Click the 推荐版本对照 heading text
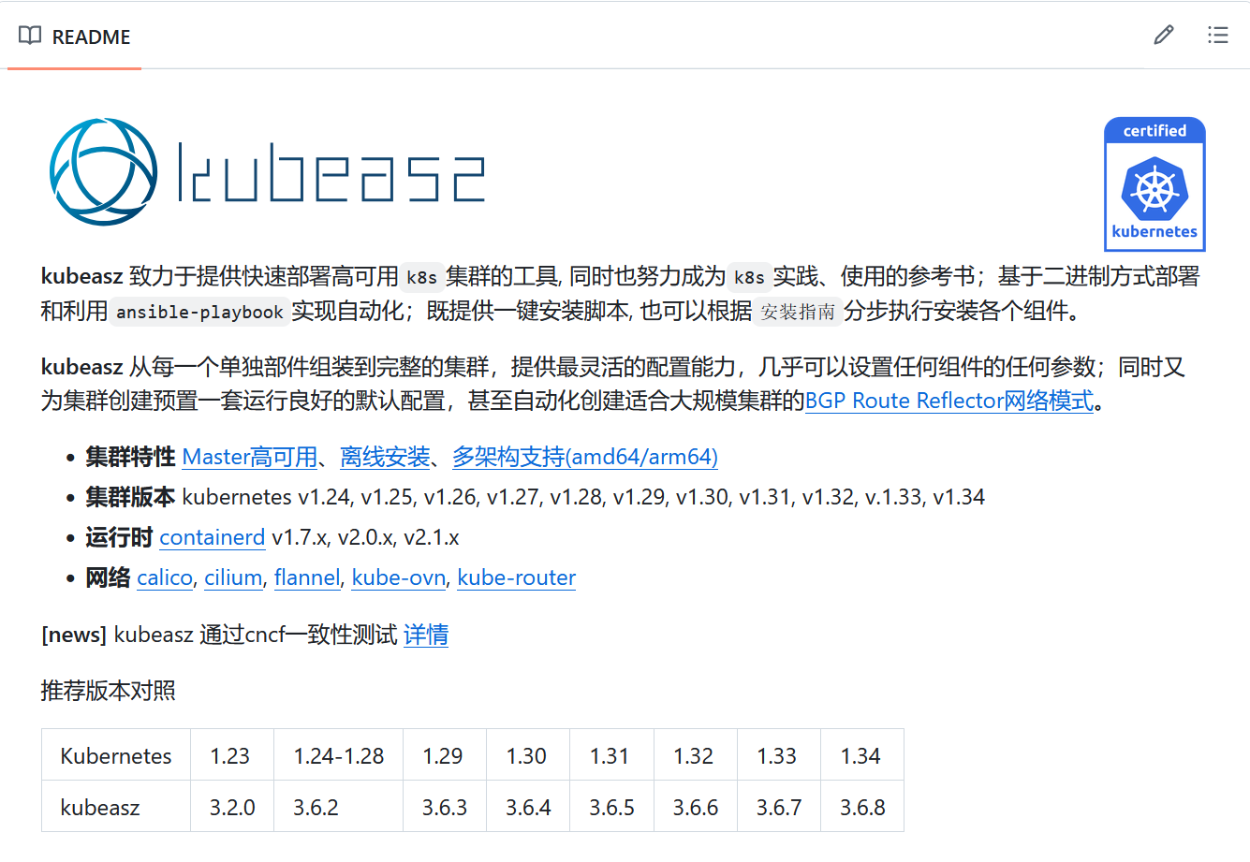Image resolution: width=1250 pixels, height=862 pixels. coord(109,691)
